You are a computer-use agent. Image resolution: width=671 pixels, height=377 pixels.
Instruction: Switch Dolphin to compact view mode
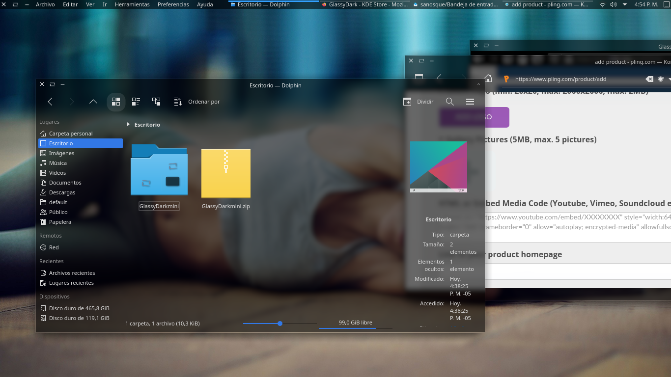[136, 102]
